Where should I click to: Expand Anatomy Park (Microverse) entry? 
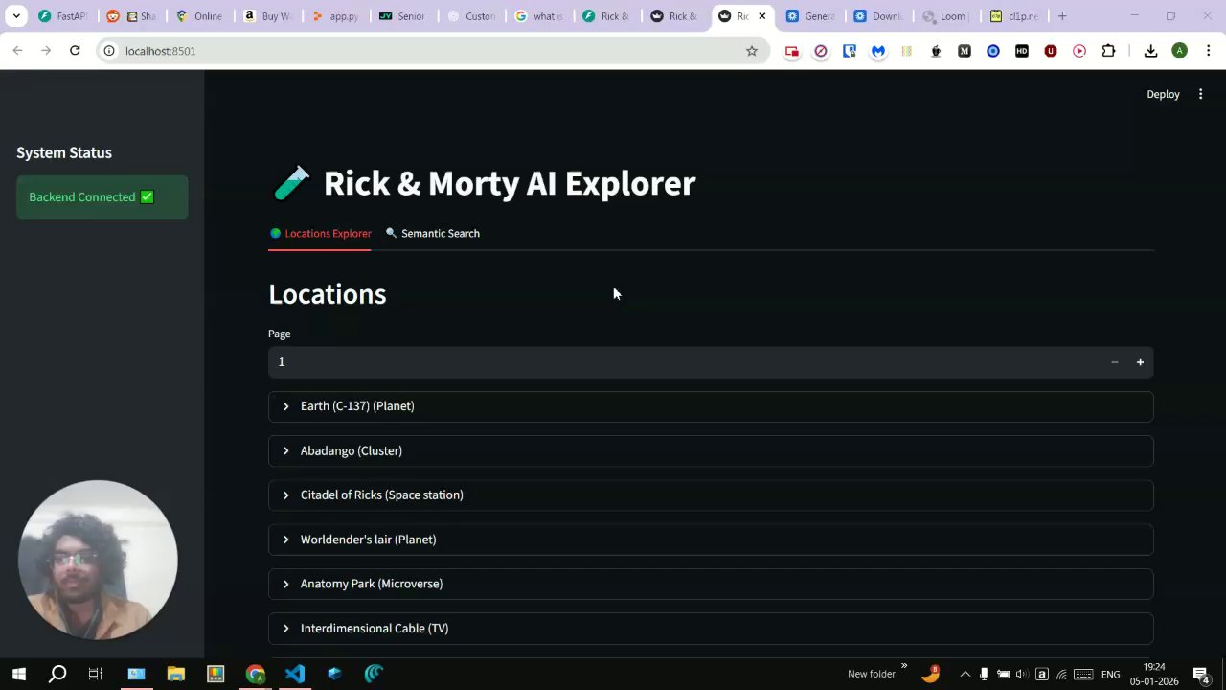[x=711, y=584]
